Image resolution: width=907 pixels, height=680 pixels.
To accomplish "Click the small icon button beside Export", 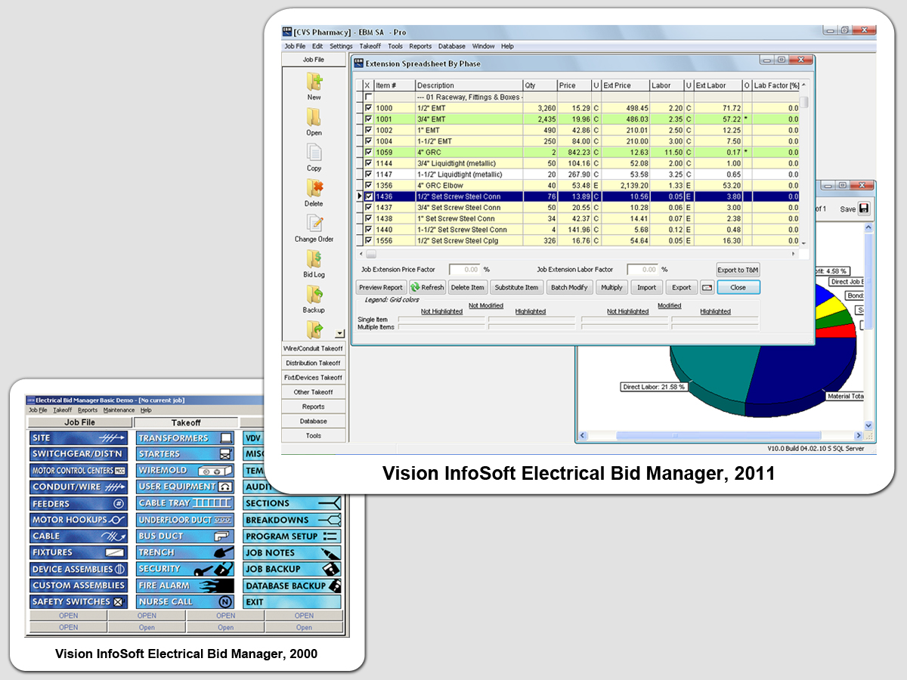I will pyautogui.click(x=706, y=287).
